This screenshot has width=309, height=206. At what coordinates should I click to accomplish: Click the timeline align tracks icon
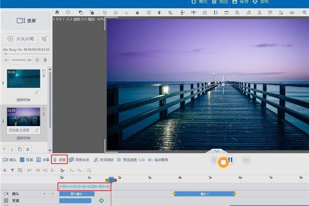tap(62, 170)
